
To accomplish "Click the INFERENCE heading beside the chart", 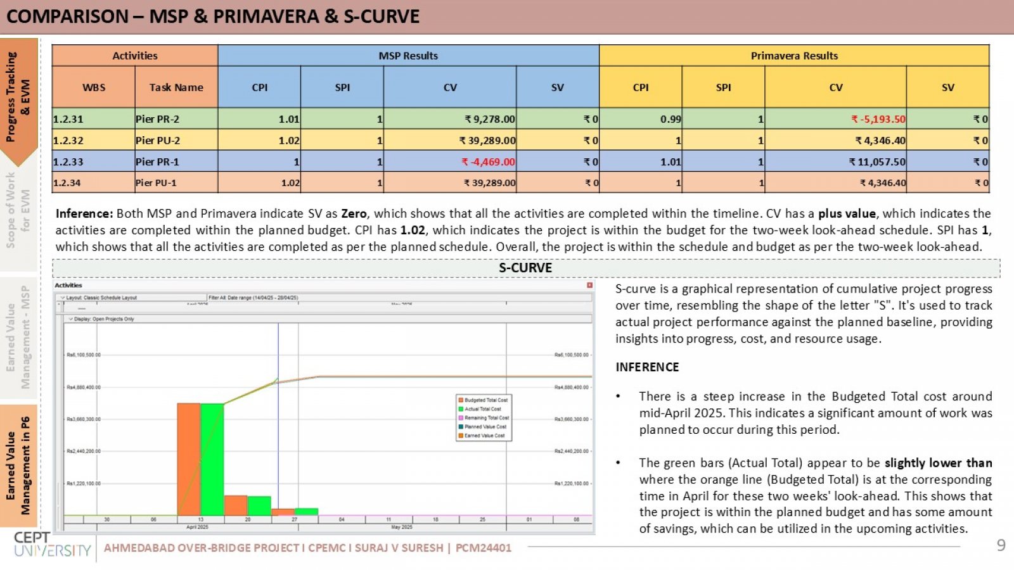I will click(x=647, y=367).
